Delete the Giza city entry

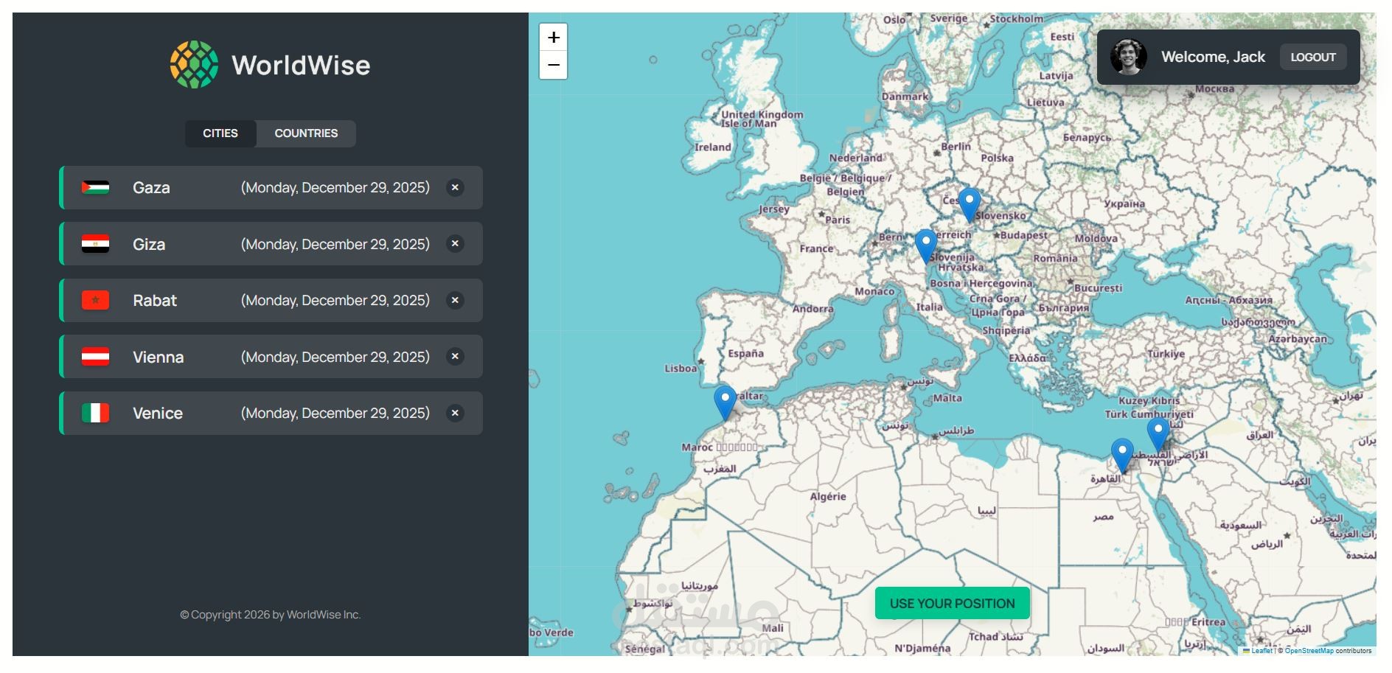(x=455, y=244)
